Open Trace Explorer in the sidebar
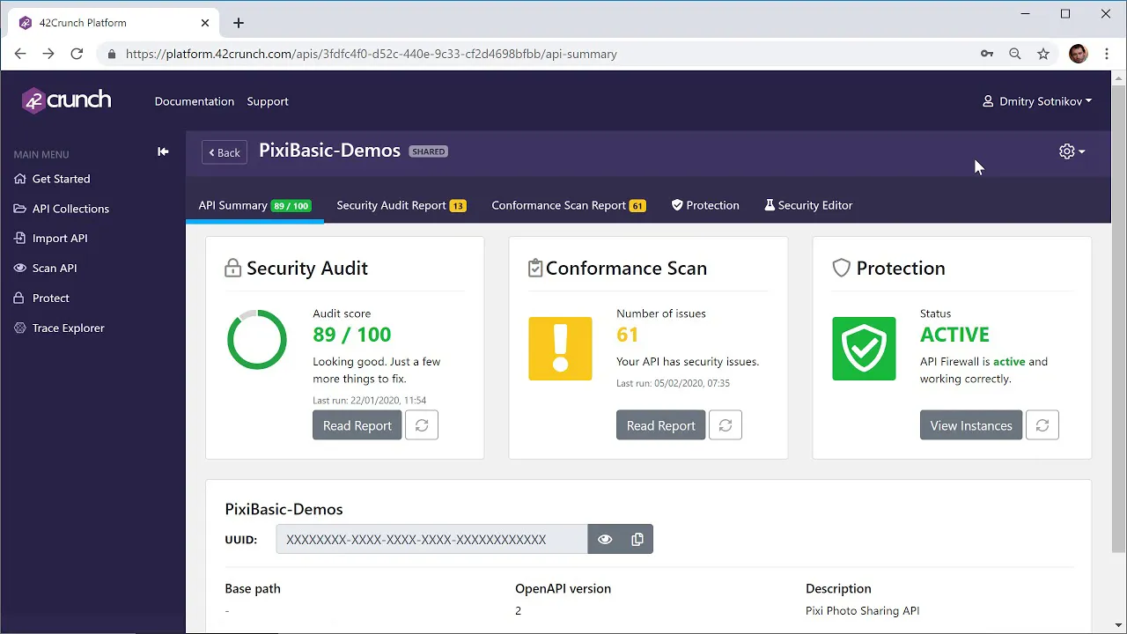1127x634 pixels. pyautogui.click(x=68, y=328)
